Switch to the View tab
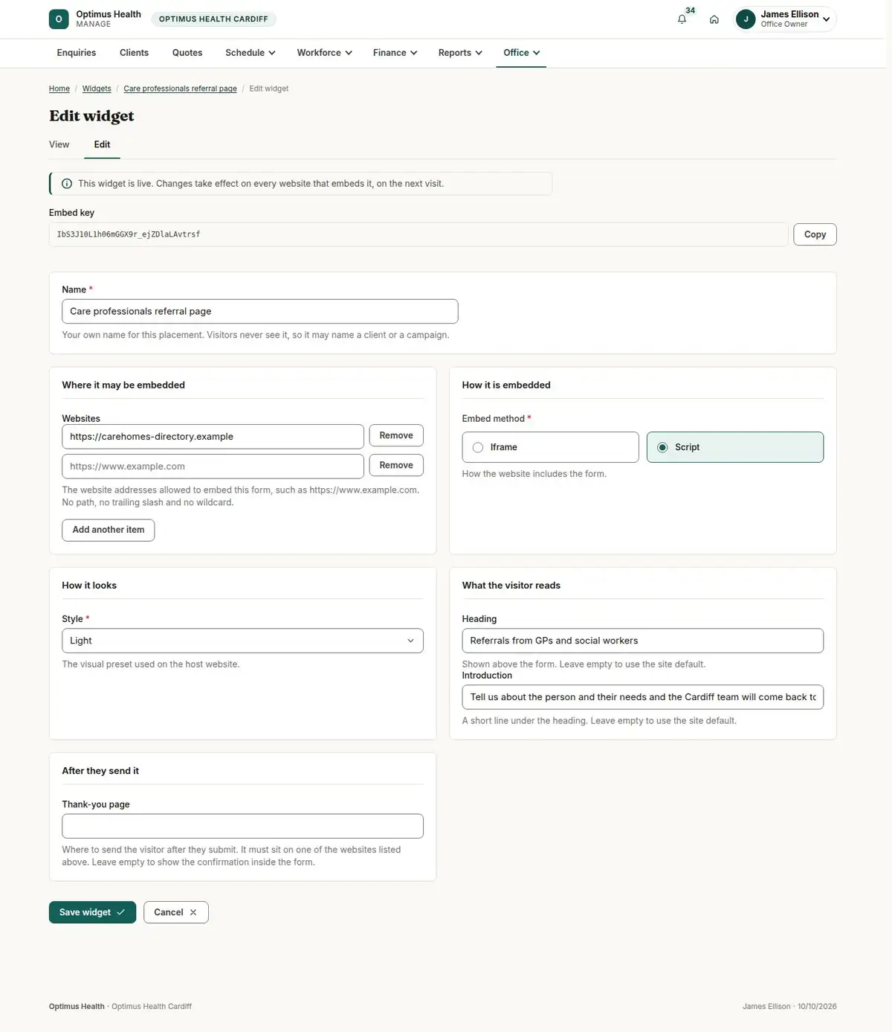This screenshot has height=1032, width=892. click(x=59, y=144)
